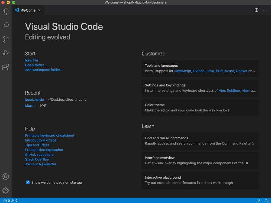271x203 pixels.
Task: Click the Open folder... link
Action: [36, 65]
